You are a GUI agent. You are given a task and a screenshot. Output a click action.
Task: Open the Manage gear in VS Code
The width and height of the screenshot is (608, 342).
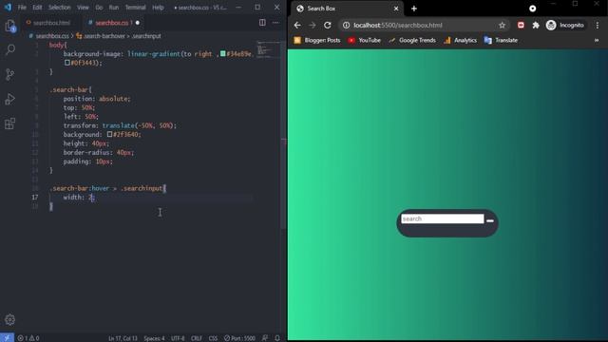click(x=10, y=319)
